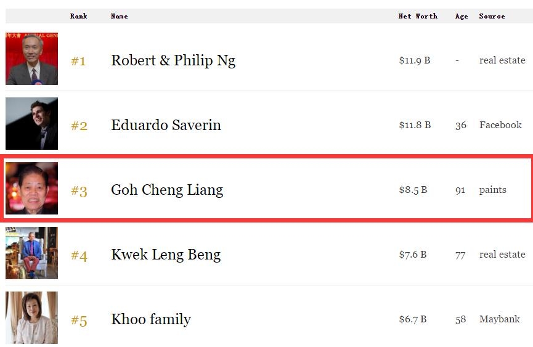Image resolution: width=533 pixels, height=347 pixels.
Task: Sort by the Age column header
Action: [x=462, y=16]
